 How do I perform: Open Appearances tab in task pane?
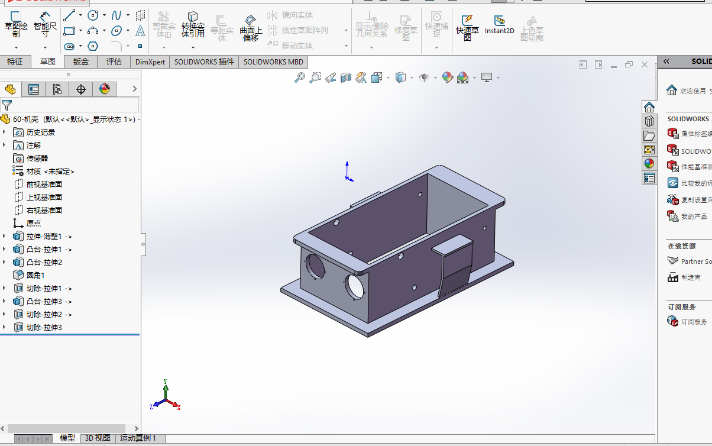click(649, 164)
